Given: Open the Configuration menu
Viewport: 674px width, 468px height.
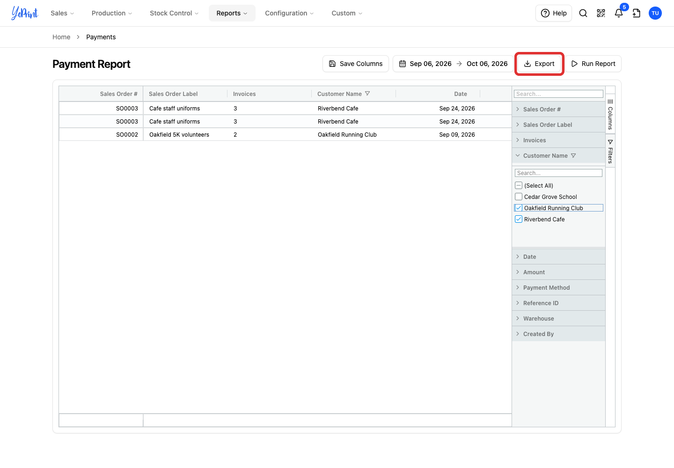Looking at the screenshot, I should (289, 13).
